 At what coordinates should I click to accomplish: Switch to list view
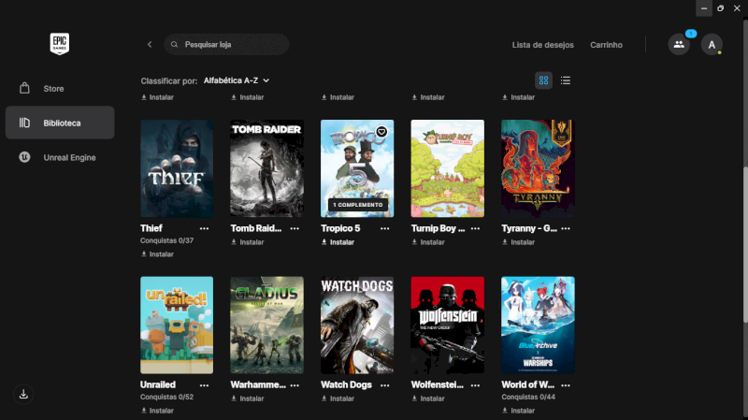[x=566, y=80]
